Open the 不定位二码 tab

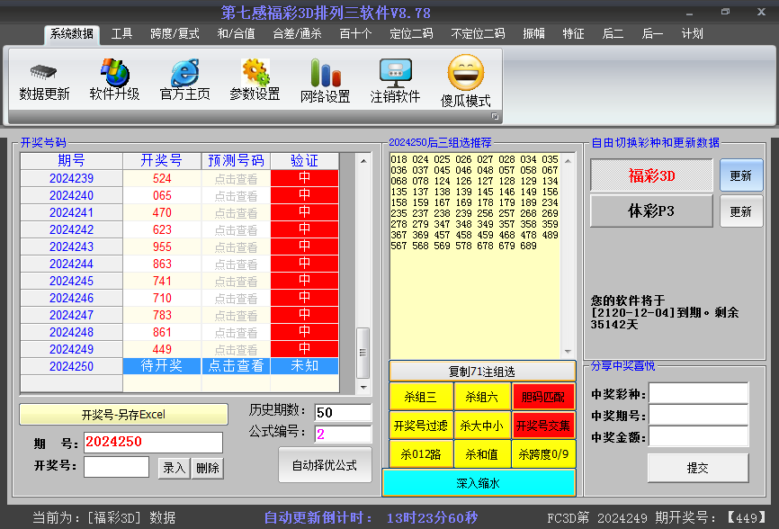[x=478, y=34]
